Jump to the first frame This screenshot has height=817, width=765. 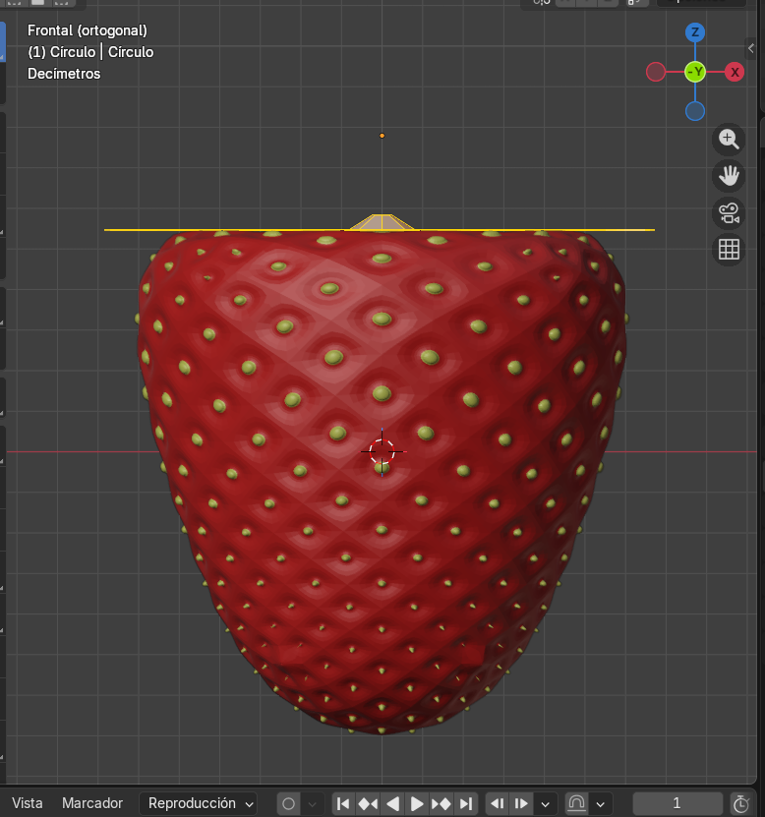tap(343, 803)
